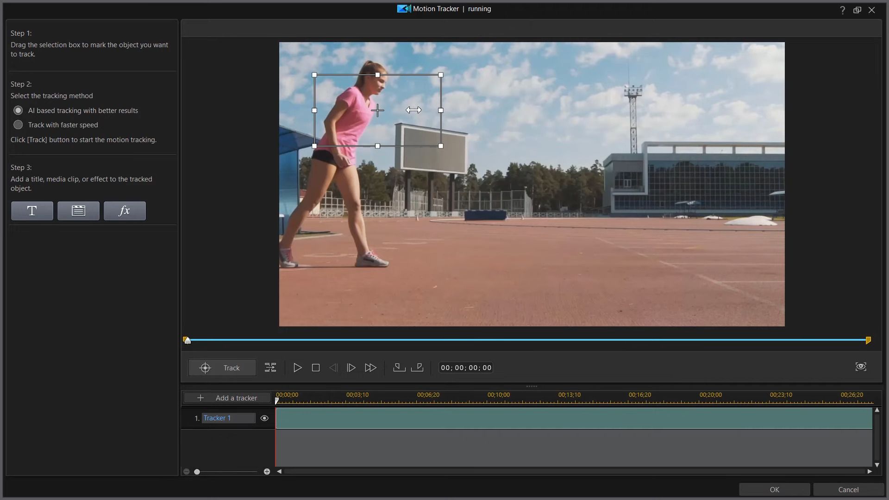889x500 pixels.
Task: Add a media clip to tracked object
Action: click(x=78, y=211)
